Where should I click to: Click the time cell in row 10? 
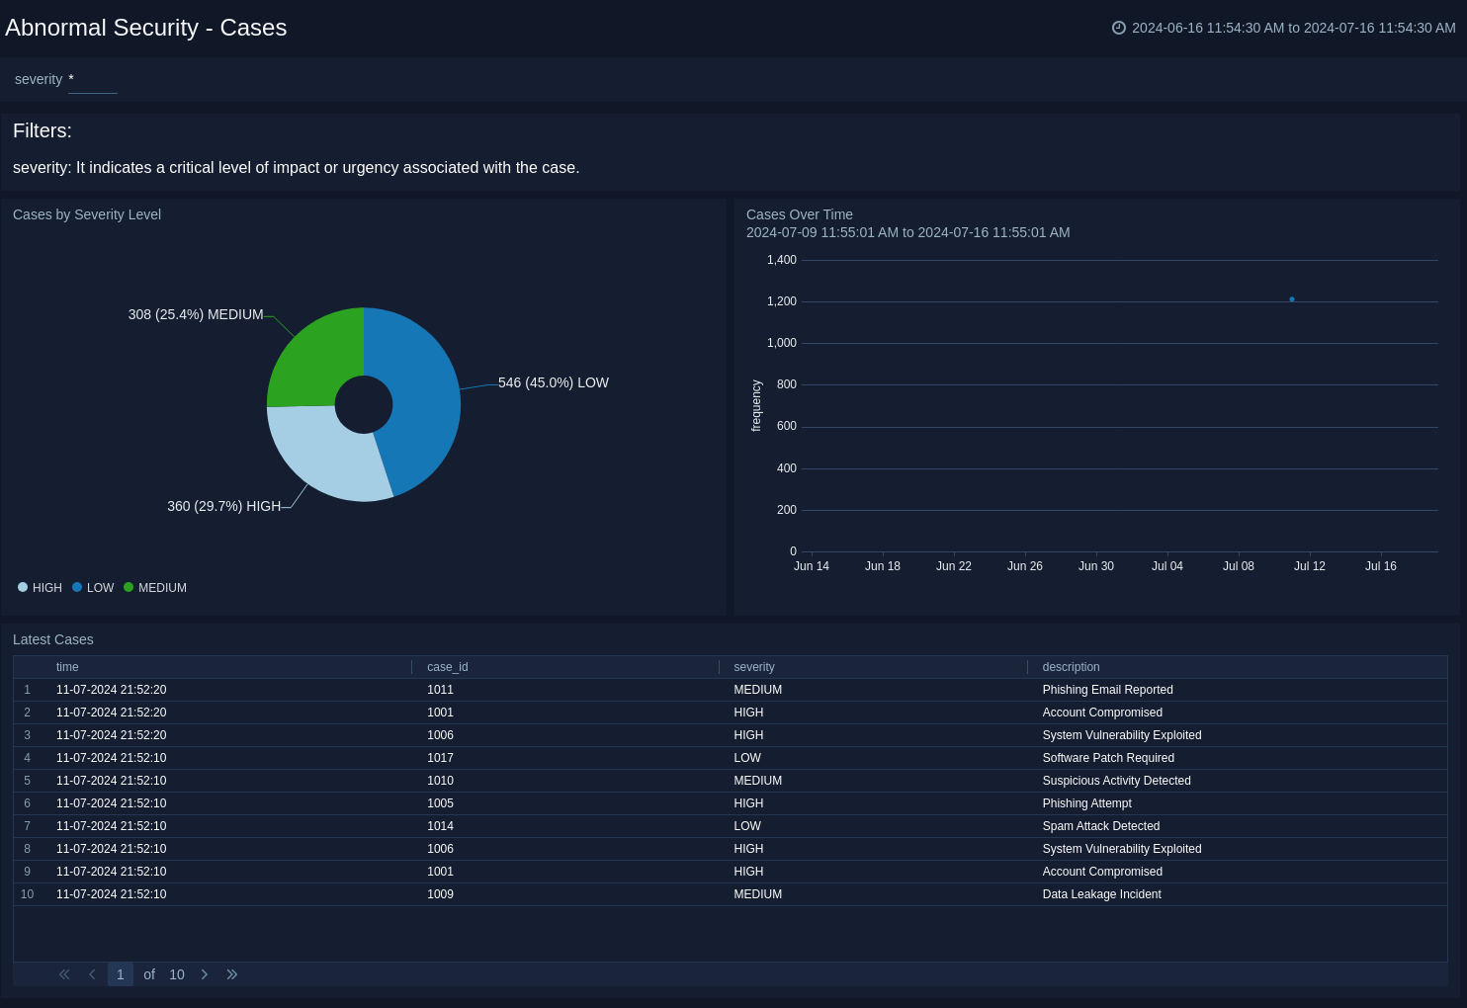coord(111,894)
